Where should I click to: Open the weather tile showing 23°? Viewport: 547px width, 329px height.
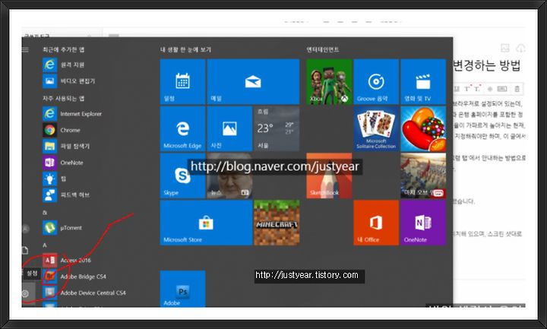pyautogui.click(x=277, y=128)
